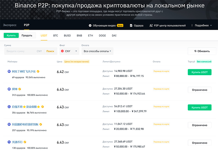Select the BTC coin tab
The height and width of the screenshot is (151, 218).
56,35
